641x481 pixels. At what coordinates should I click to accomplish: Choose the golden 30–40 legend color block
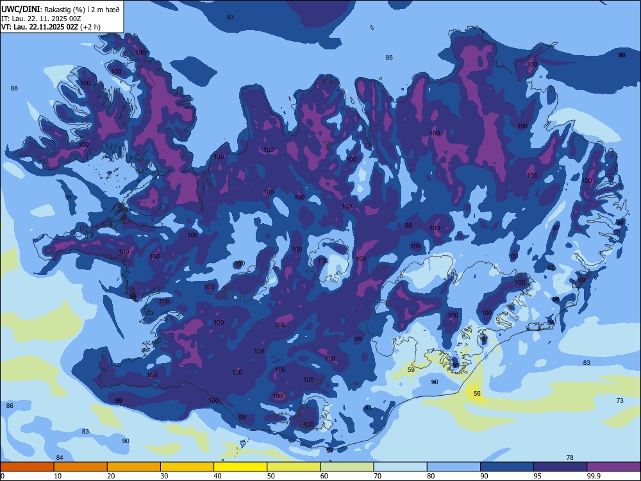(187, 467)
